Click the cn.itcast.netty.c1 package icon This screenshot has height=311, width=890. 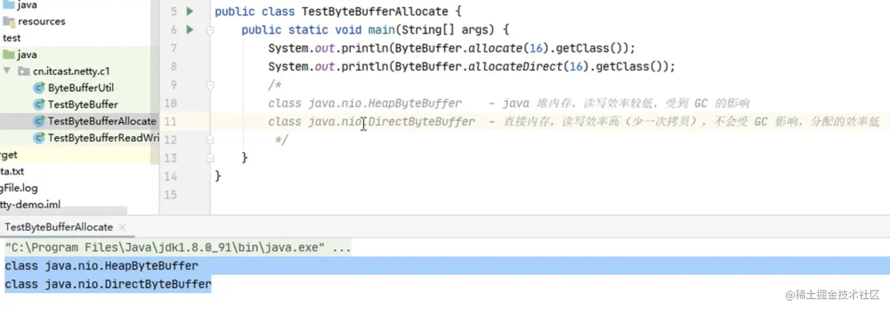click(24, 71)
